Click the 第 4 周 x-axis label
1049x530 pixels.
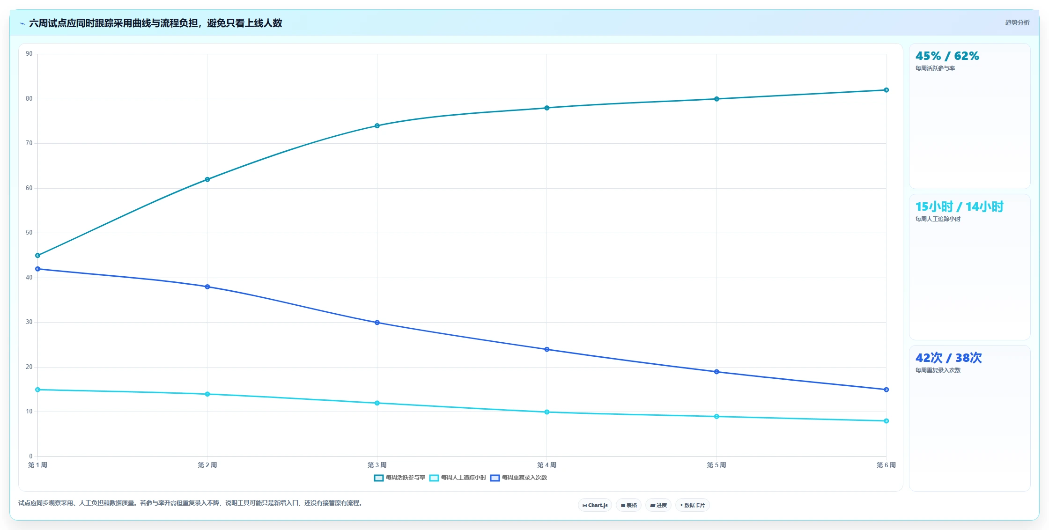547,465
